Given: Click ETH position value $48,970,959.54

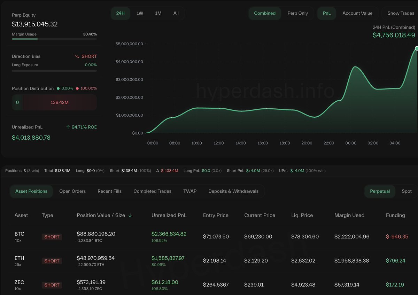Looking at the screenshot, I should point(95,258).
